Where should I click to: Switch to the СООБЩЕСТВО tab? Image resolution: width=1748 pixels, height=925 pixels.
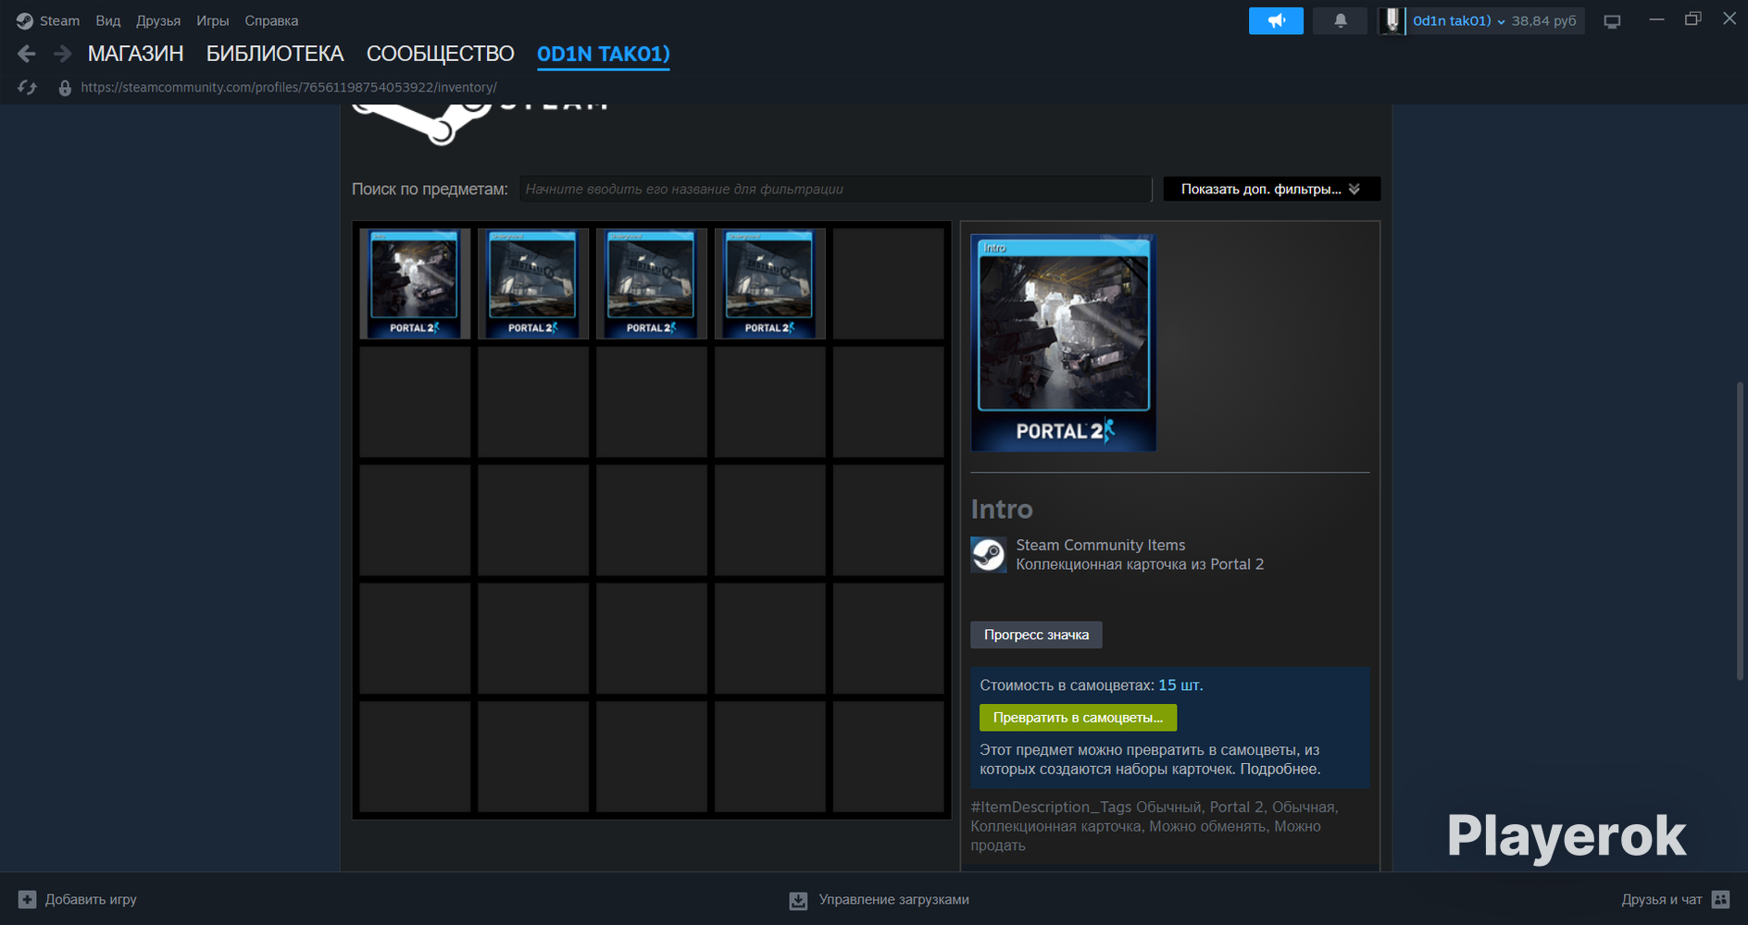tap(441, 54)
